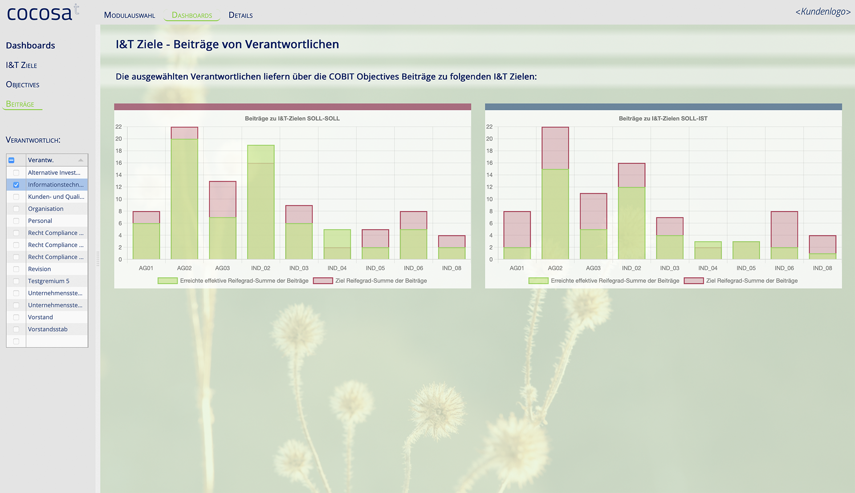The height and width of the screenshot is (493, 855).
Task: Open the I&T Ziele dashboard link
Action: tap(21, 65)
